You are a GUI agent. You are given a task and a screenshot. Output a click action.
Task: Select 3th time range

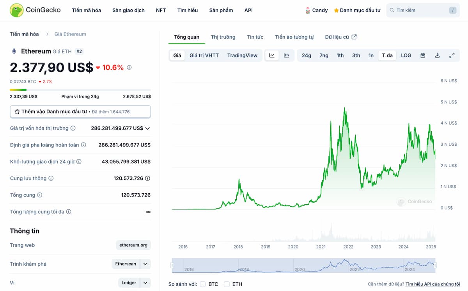356,55
